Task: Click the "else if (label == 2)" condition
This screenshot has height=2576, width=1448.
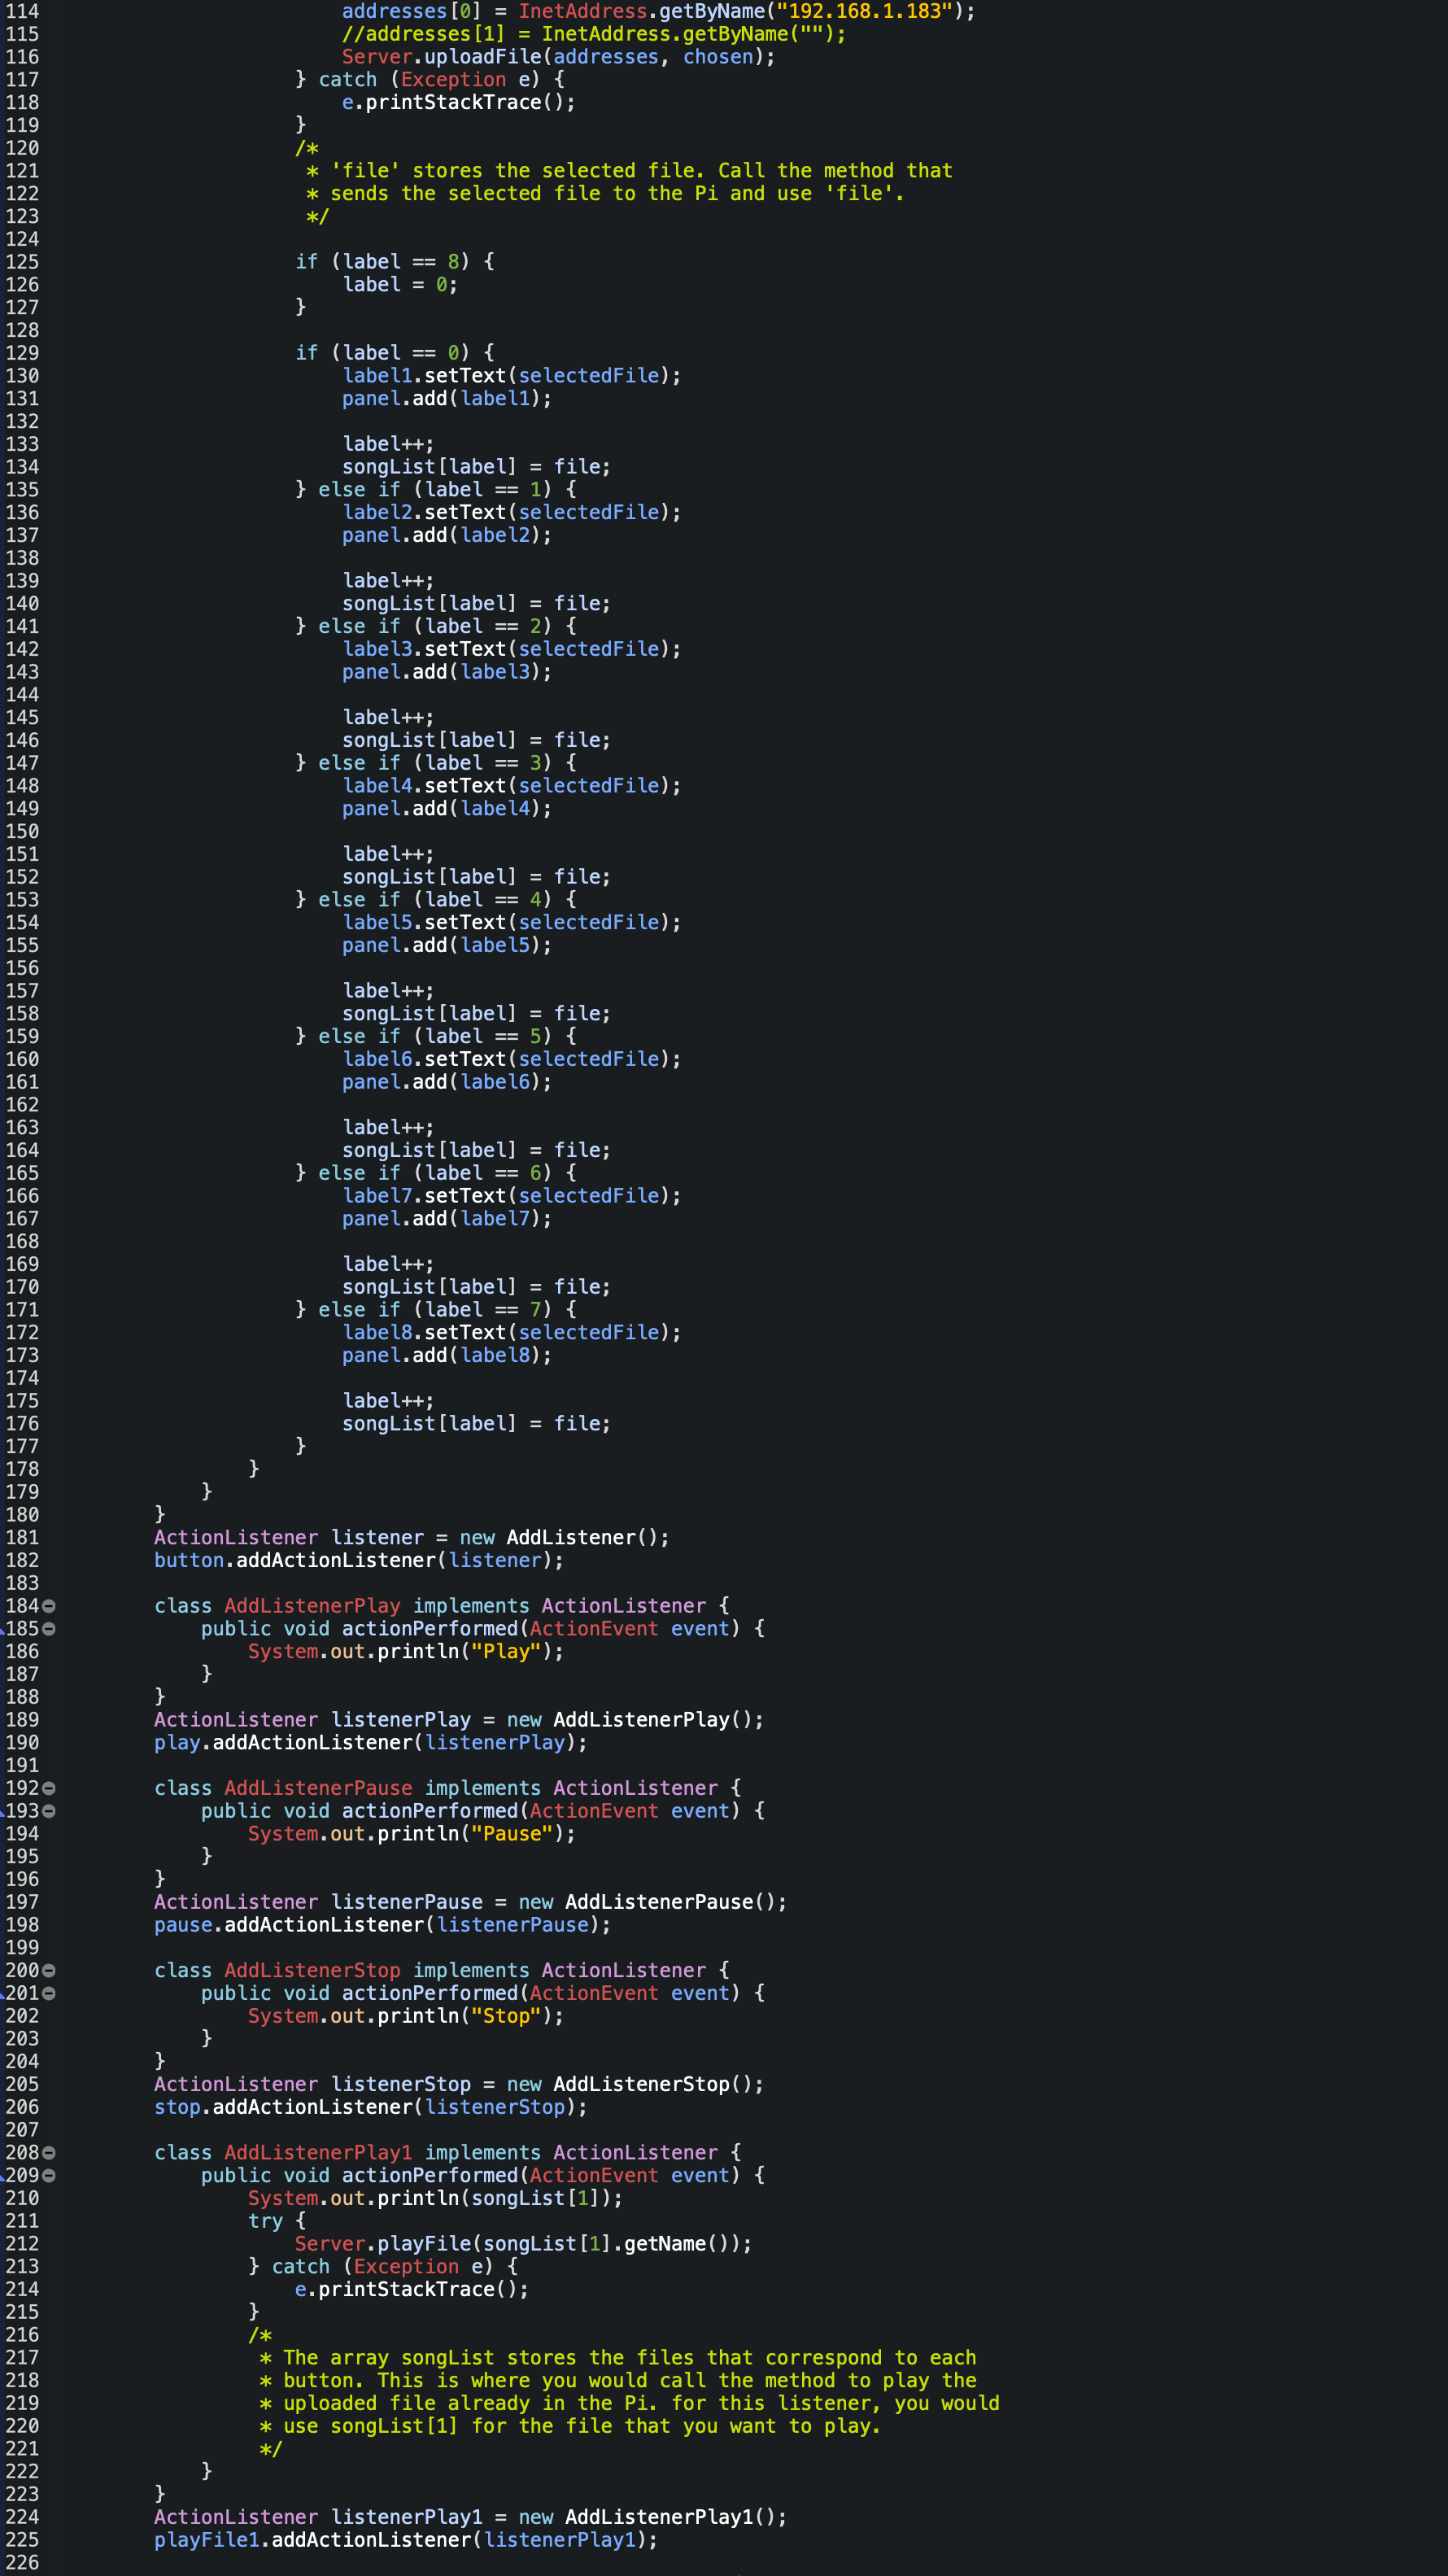Action: pos(435,626)
